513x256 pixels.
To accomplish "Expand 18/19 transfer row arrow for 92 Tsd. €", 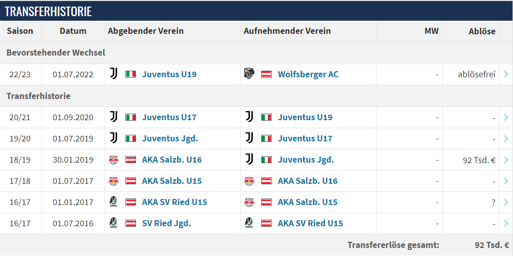I will pyautogui.click(x=506, y=160).
